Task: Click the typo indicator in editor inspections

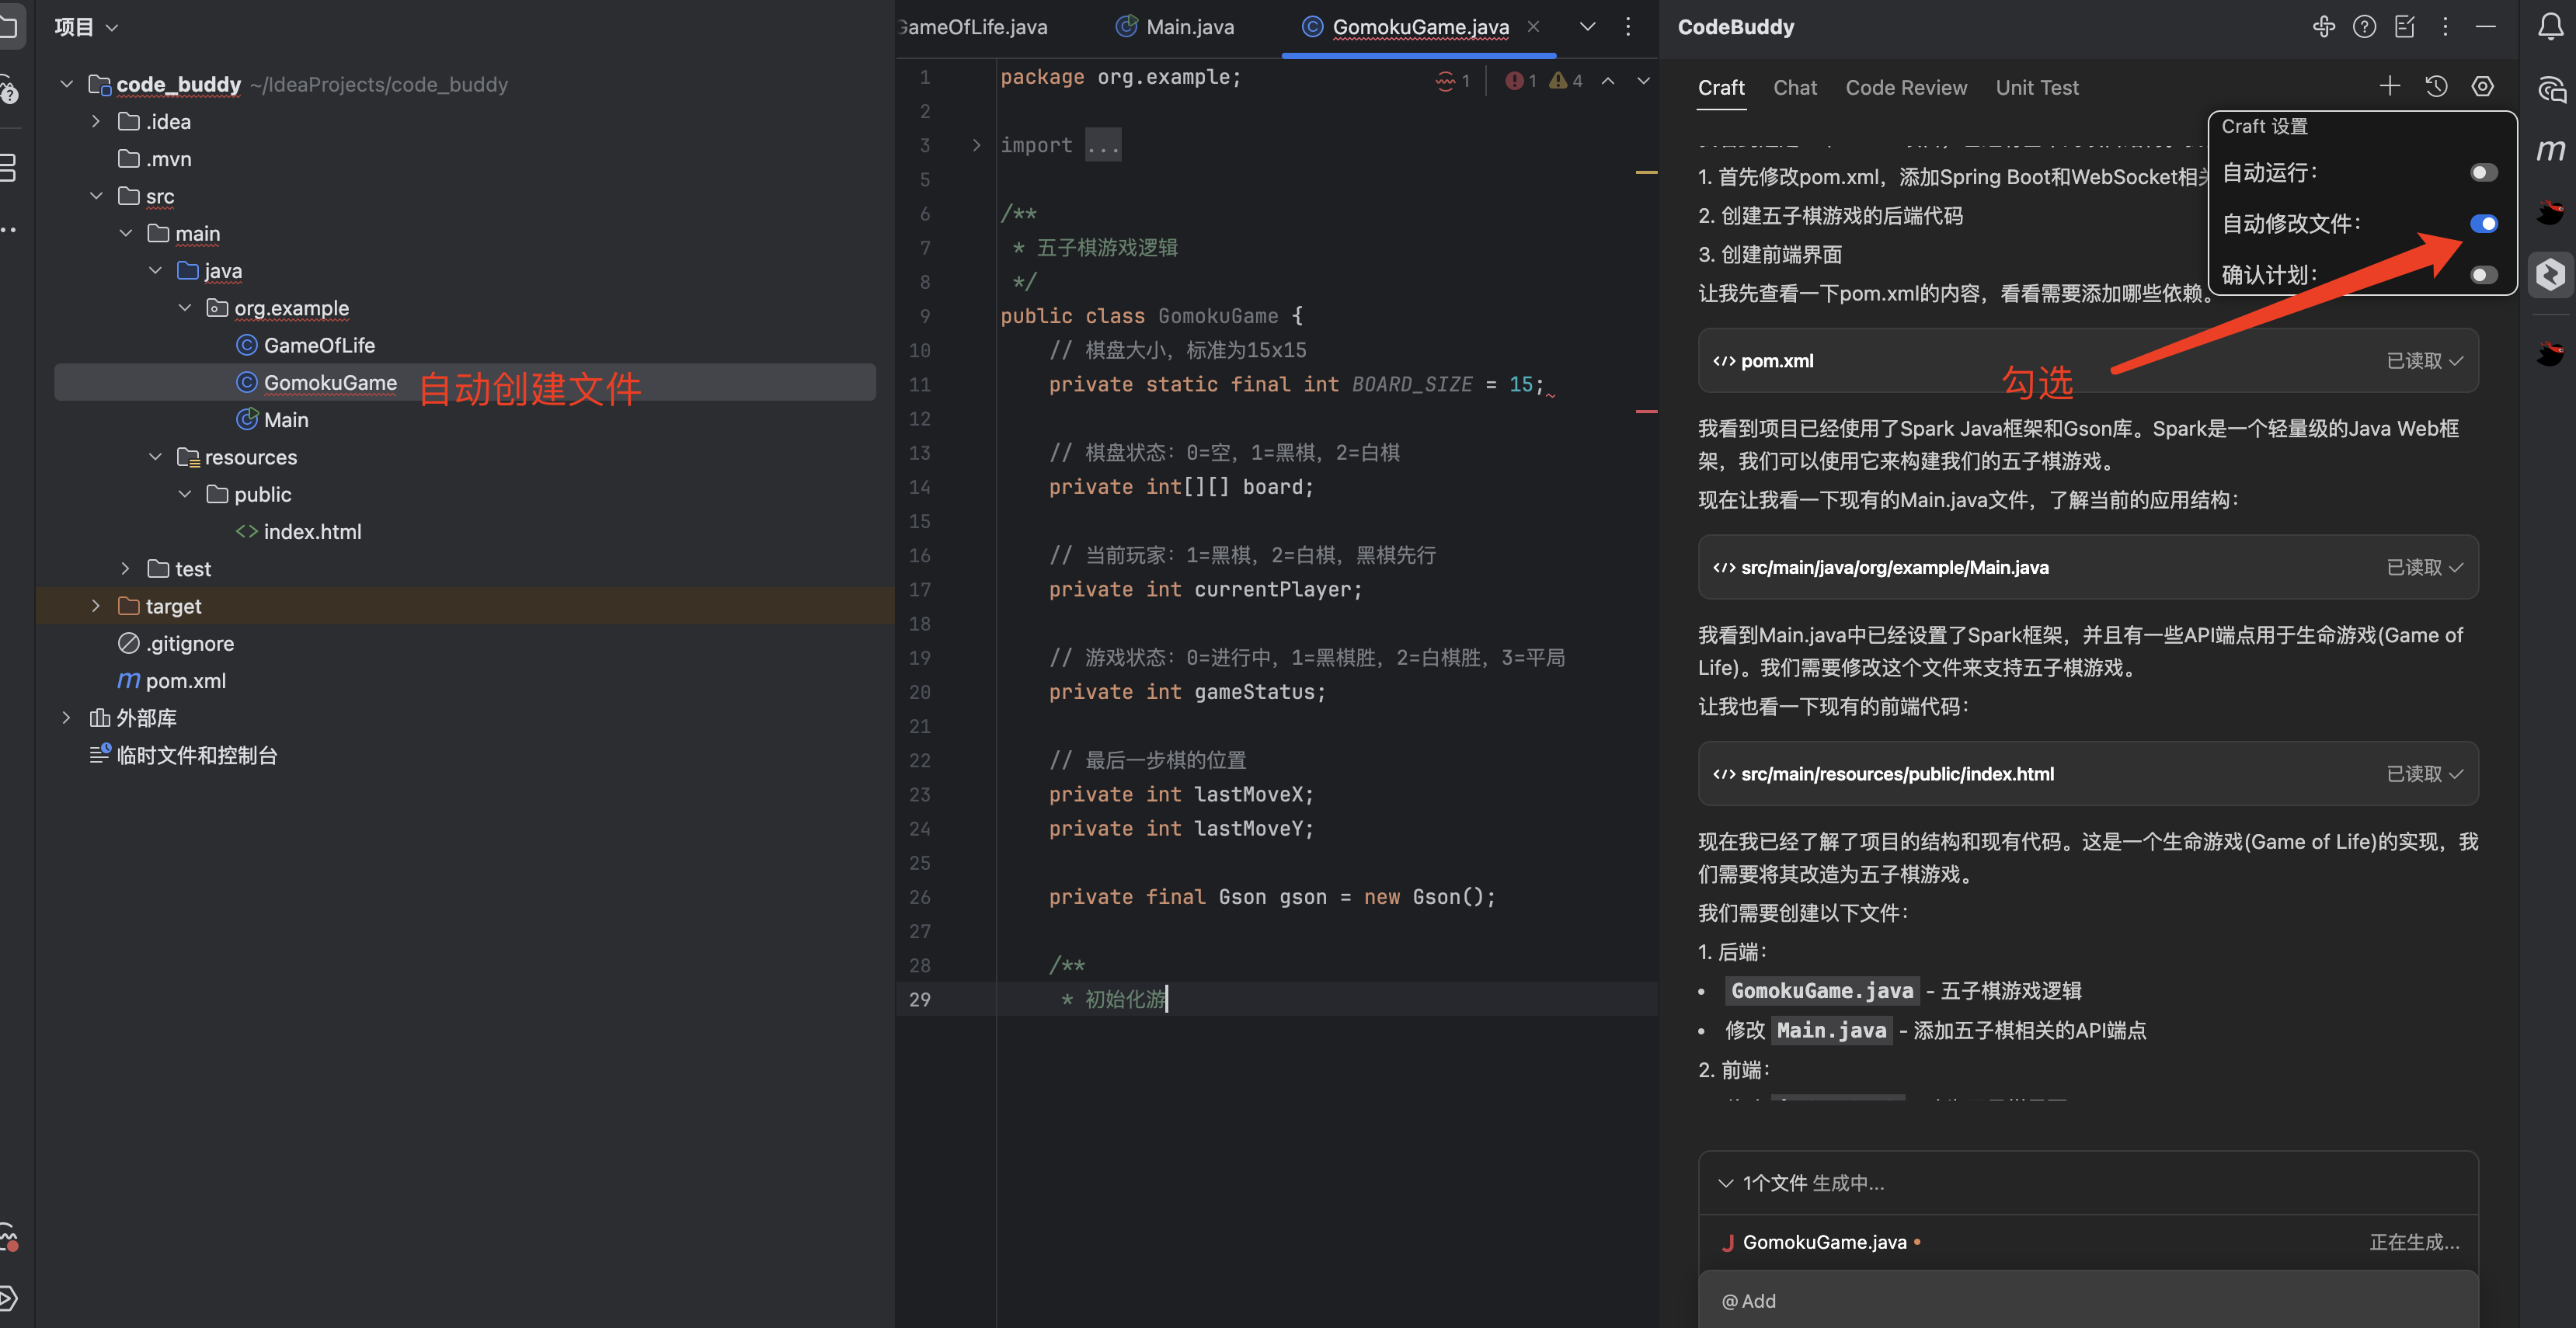Action: coord(1452,81)
